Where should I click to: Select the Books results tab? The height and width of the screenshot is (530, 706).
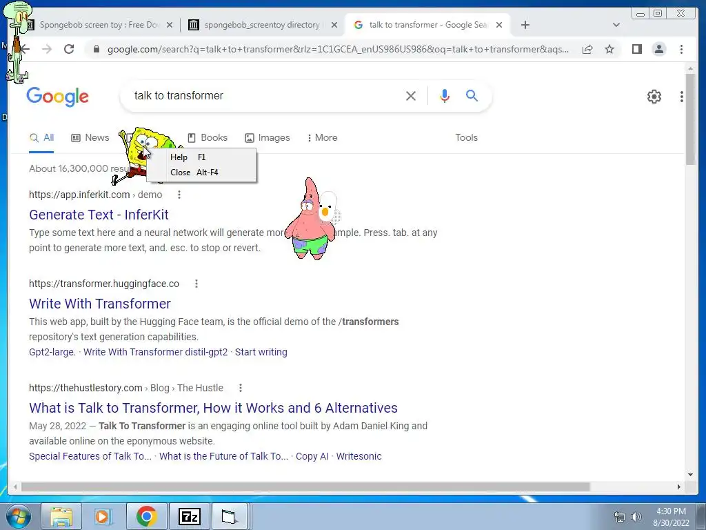[x=207, y=137]
